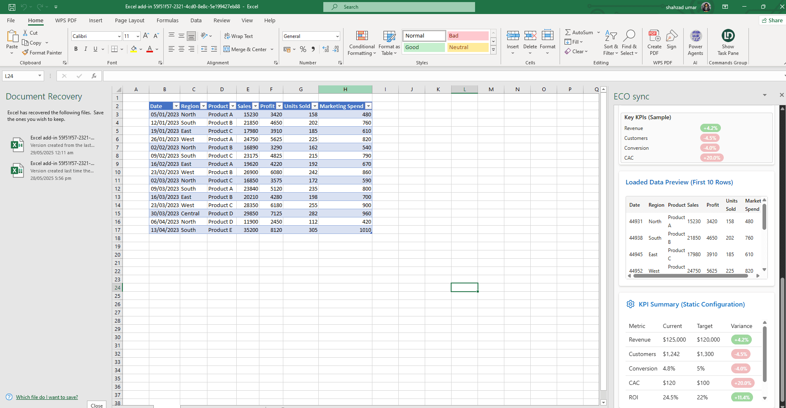Viewport: 786px width, 408px height.
Task: Click the Share button
Action: coord(772,20)
